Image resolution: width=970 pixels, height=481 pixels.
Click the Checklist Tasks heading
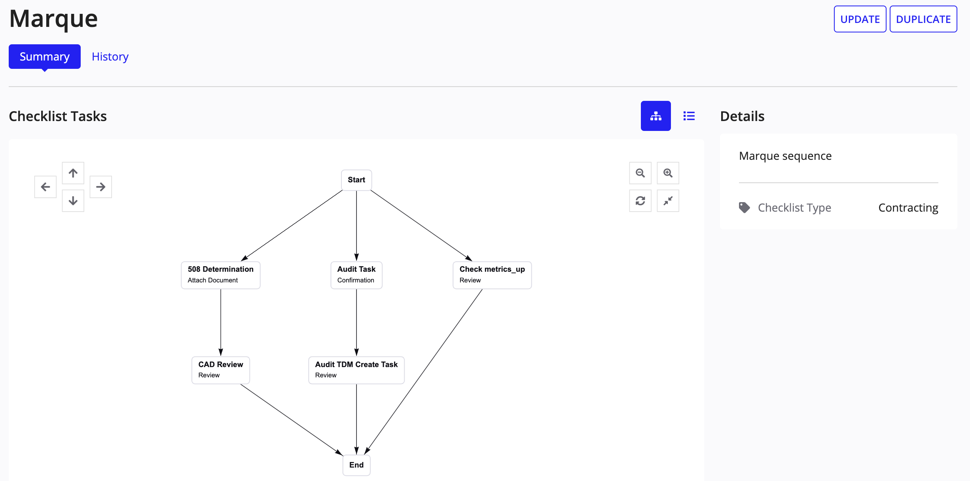(x=58, y=116)
